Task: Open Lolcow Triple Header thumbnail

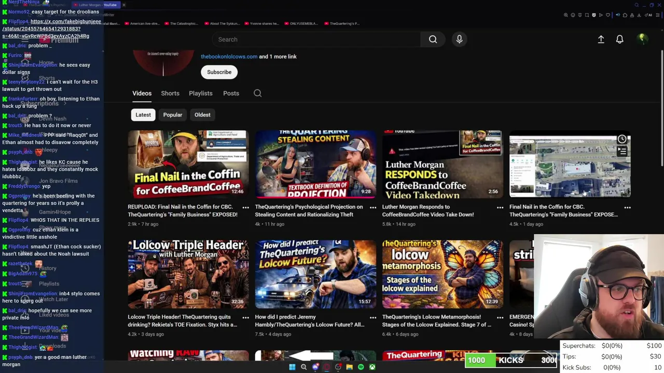Action: pyautogui.click(x=188, y=274)
